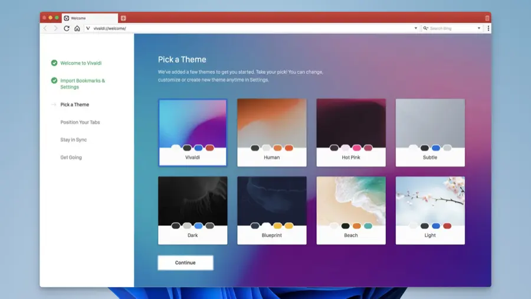Open the Get Going step
Image resolution: width=531 pixels, height=299 pixels.
(71, 157)
